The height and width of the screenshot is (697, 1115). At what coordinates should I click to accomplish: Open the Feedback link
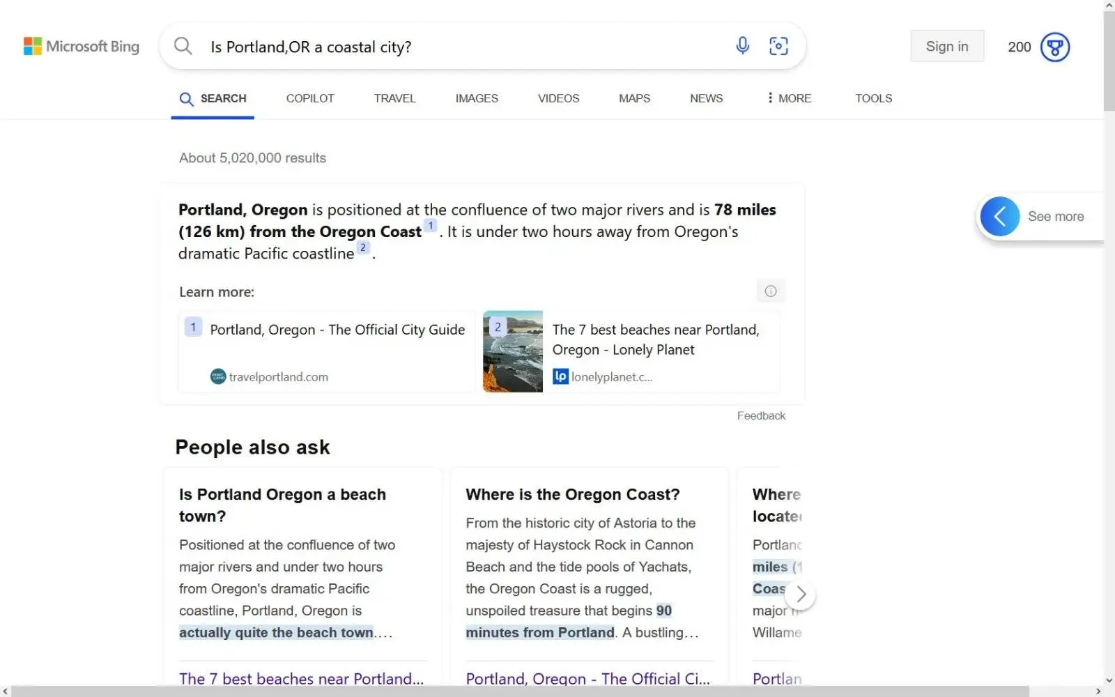click(761, 415)
